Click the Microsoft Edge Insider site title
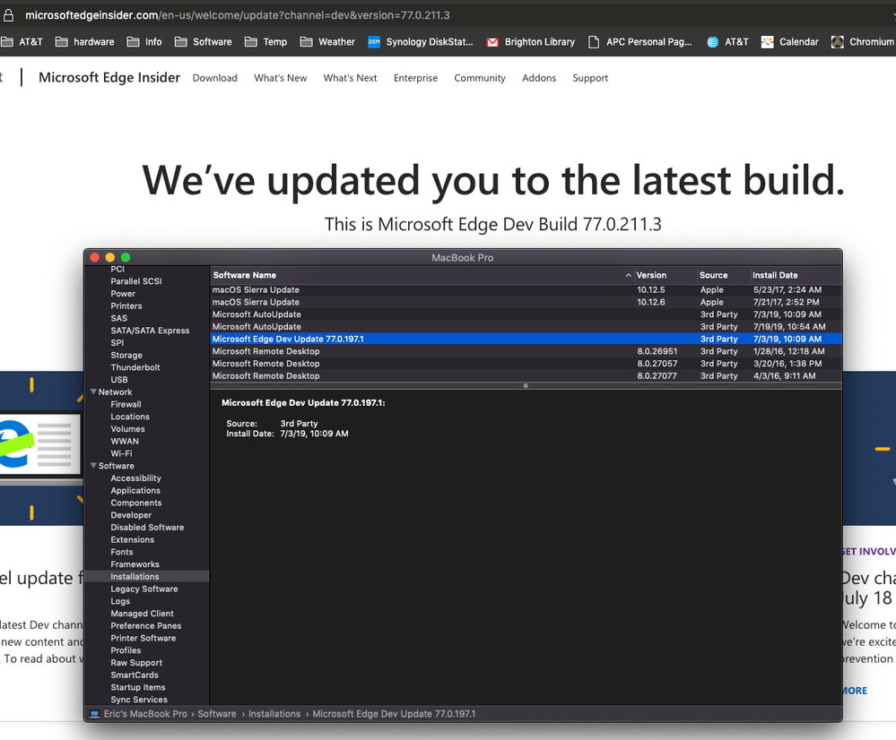The width and height of the screenshot is (896, 740). 109,77
